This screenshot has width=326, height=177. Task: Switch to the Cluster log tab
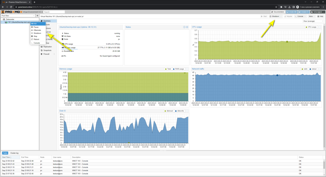pyautogui.click(x=14, y=153)
